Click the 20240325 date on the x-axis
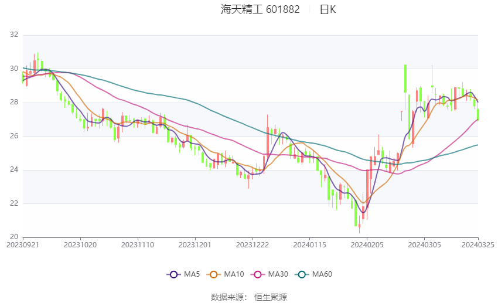 [478, 245]
